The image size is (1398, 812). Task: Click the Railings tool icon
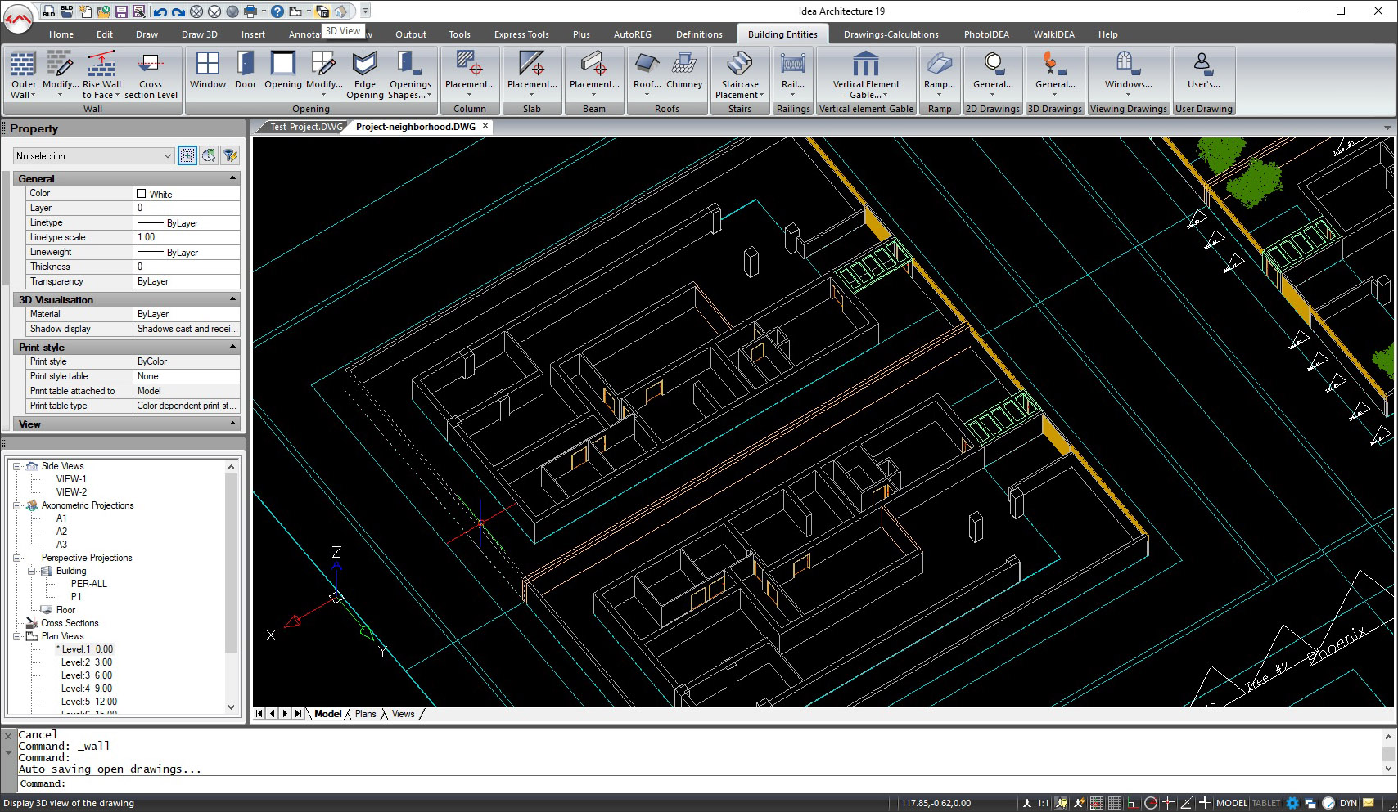pyautogui.click(x=792, y=63)
